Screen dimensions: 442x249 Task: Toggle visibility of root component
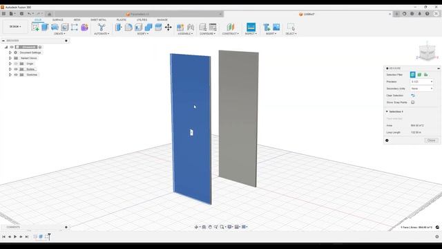(x=12, y=47)
